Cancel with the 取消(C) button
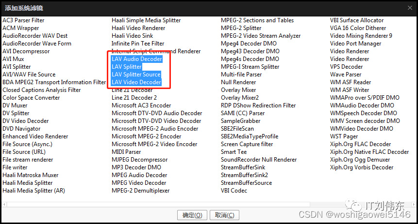 tap(224, 215)
